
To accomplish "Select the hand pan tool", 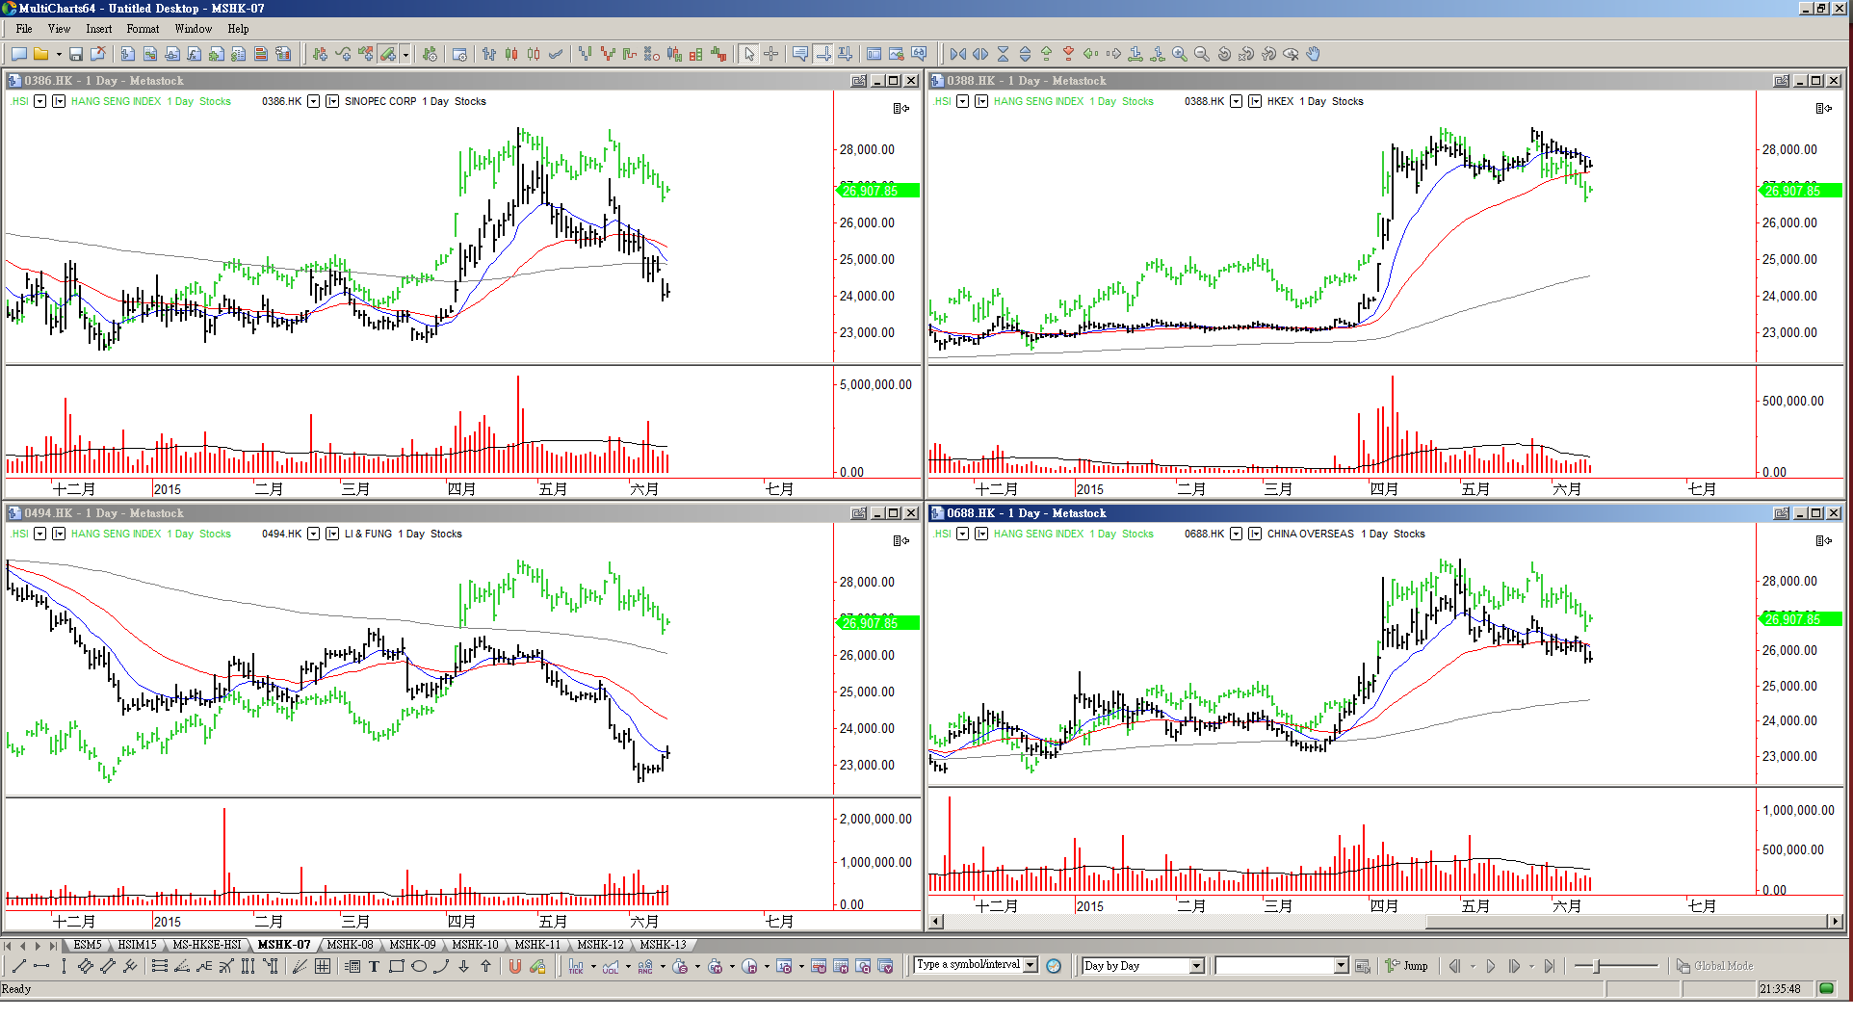I will click(x=1314, y=55).
